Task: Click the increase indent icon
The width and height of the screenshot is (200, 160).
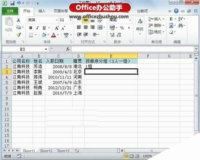Action: coord(86,35)
